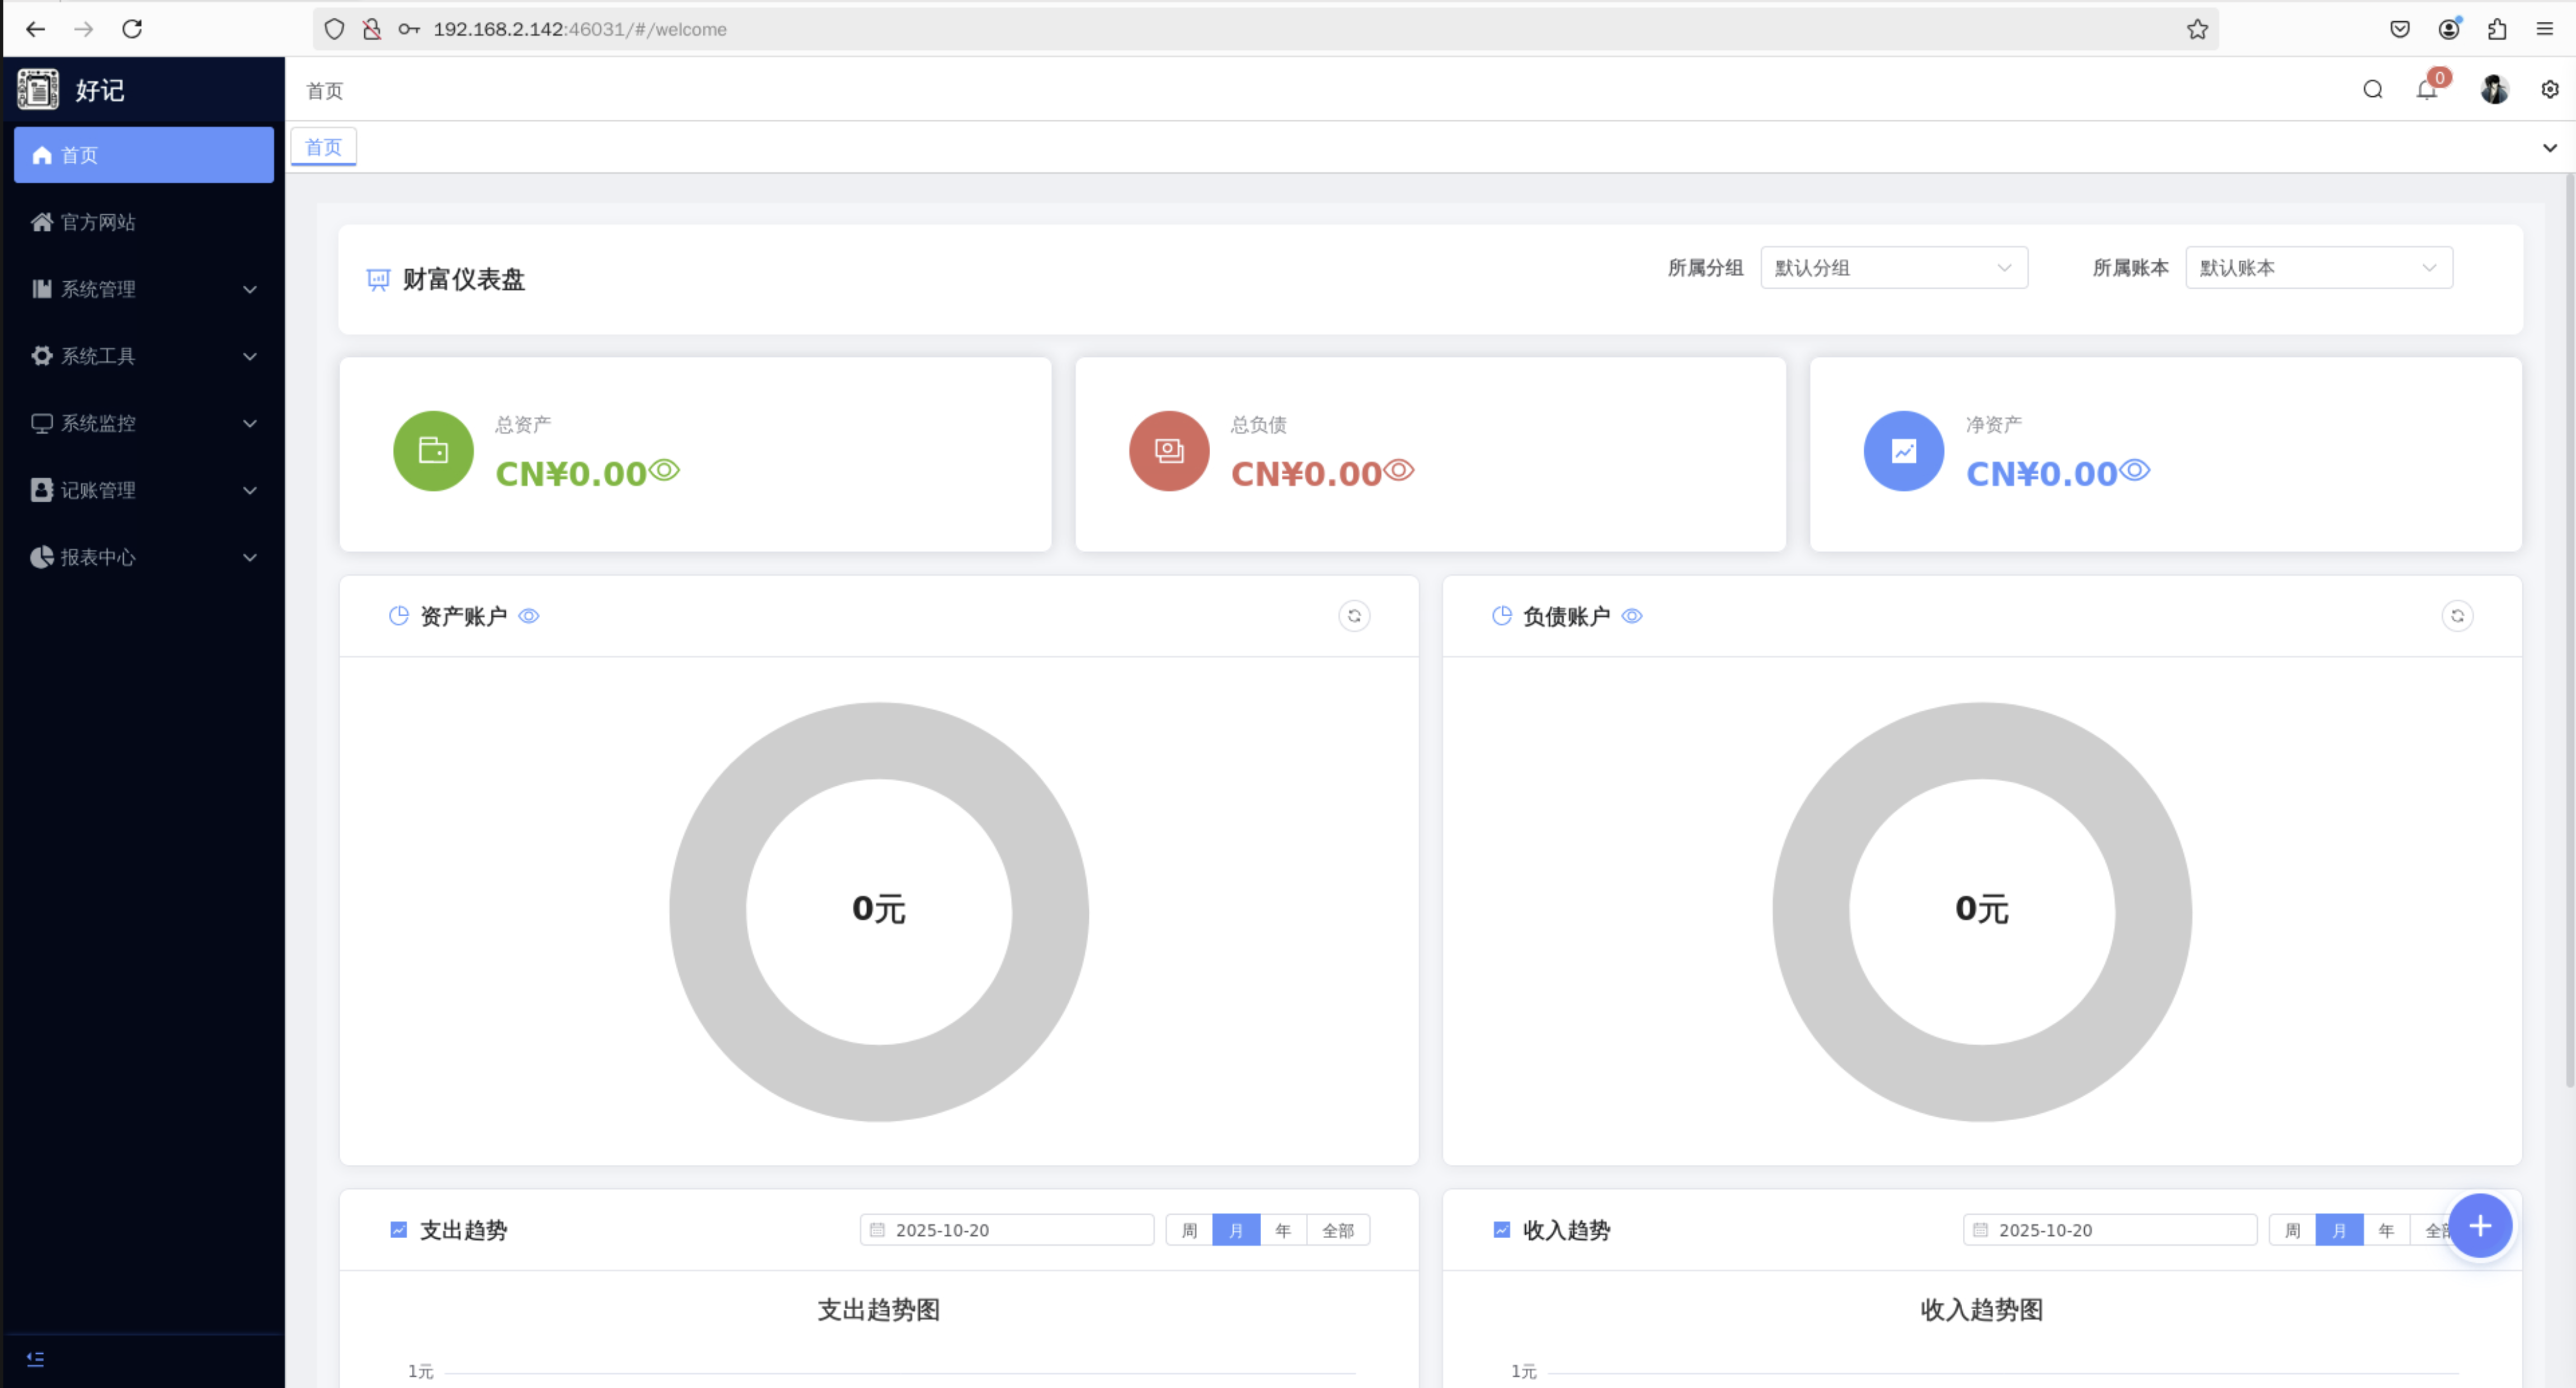Open the header search icon

(x=2372, y=90)
